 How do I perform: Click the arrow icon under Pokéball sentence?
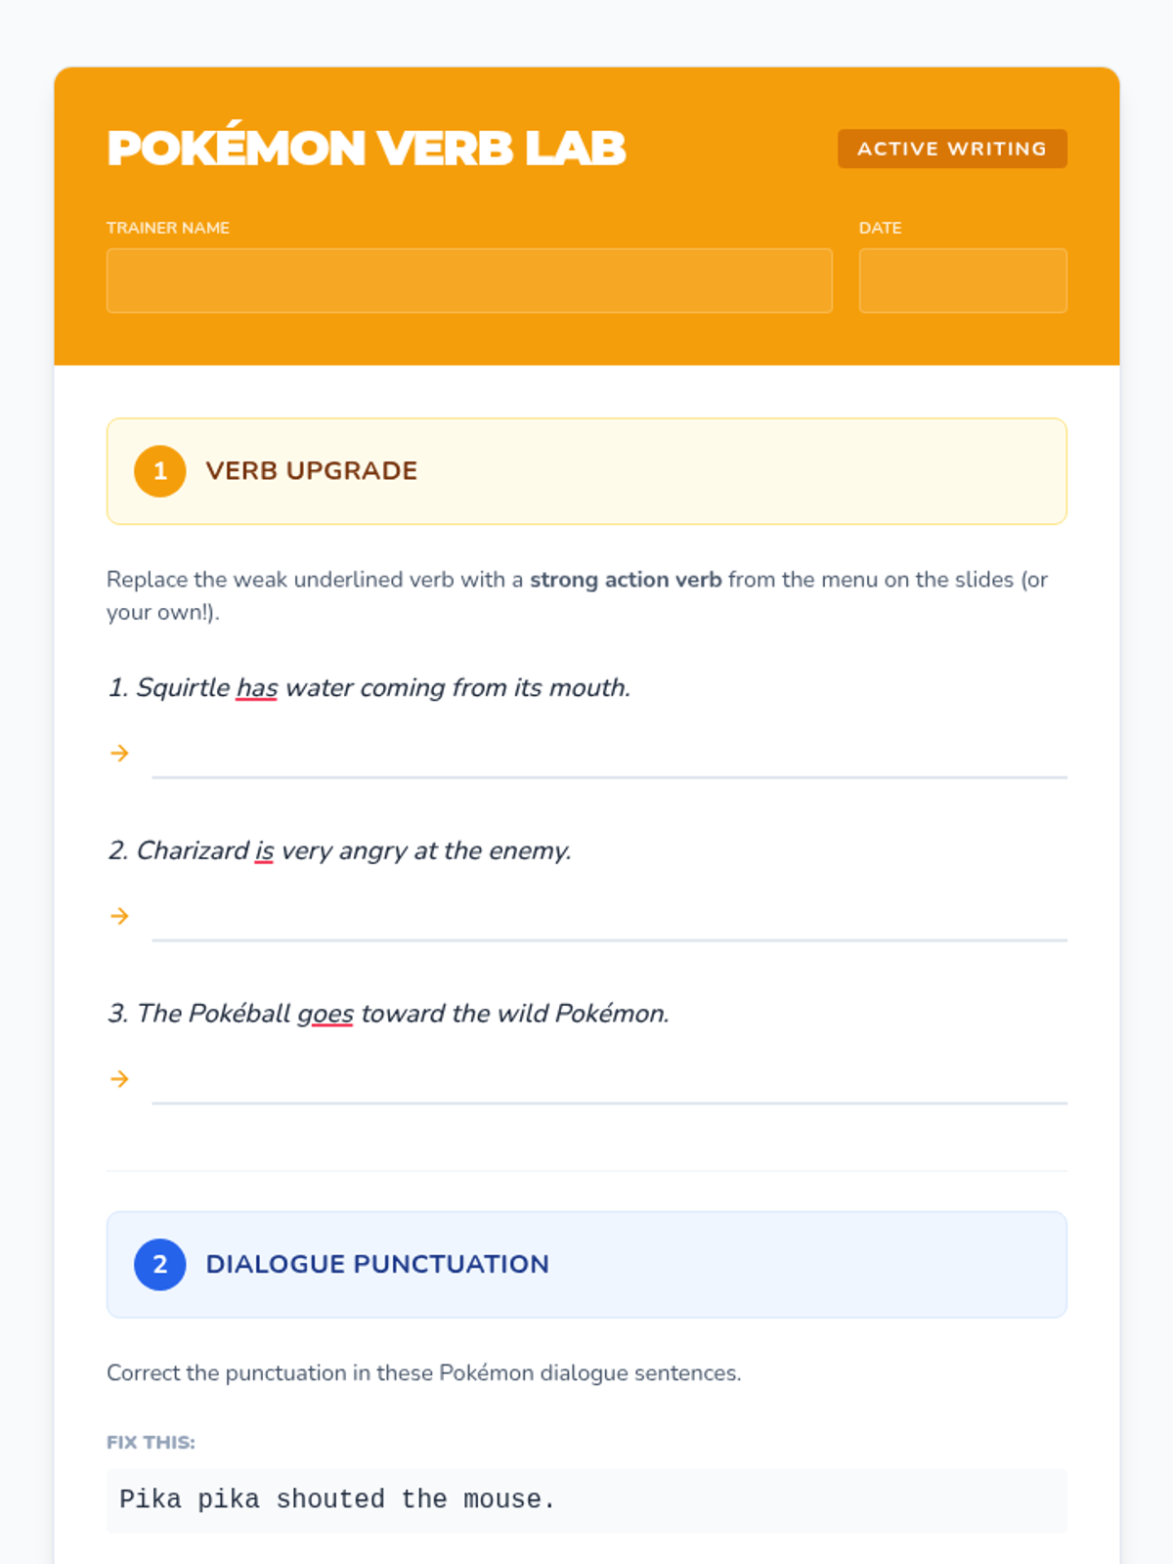119,1079
